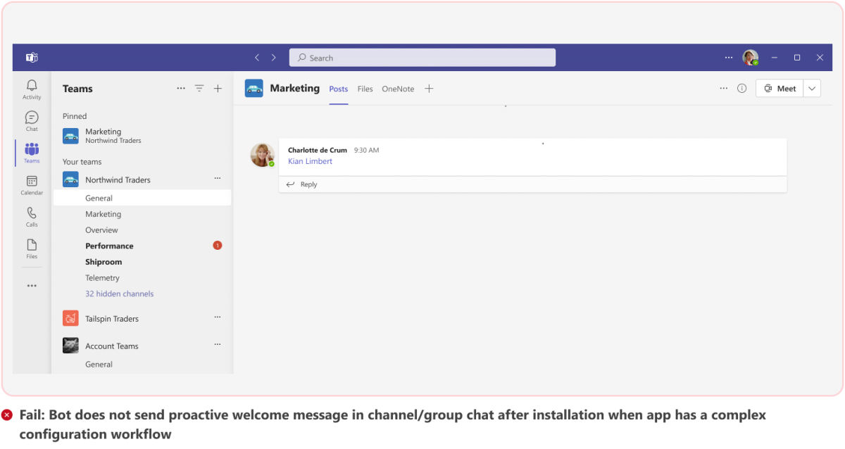Show more apps in the left rail
The width and height of the screenshot is (845, 449).
(31, 285)
